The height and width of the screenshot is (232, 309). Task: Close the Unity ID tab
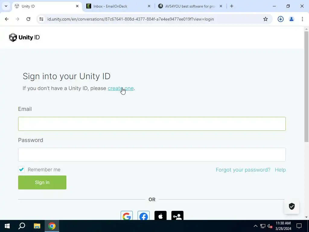[77, 6]
